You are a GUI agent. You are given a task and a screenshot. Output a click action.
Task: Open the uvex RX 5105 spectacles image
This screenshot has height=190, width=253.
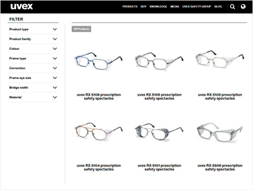pos(220,59)
